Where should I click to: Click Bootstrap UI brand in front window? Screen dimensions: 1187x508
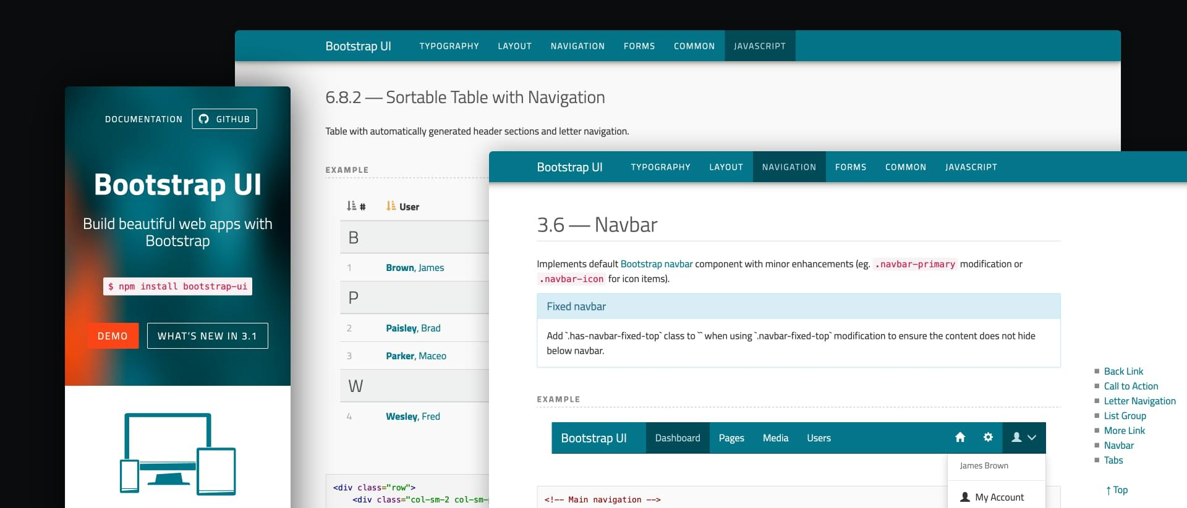569,167
